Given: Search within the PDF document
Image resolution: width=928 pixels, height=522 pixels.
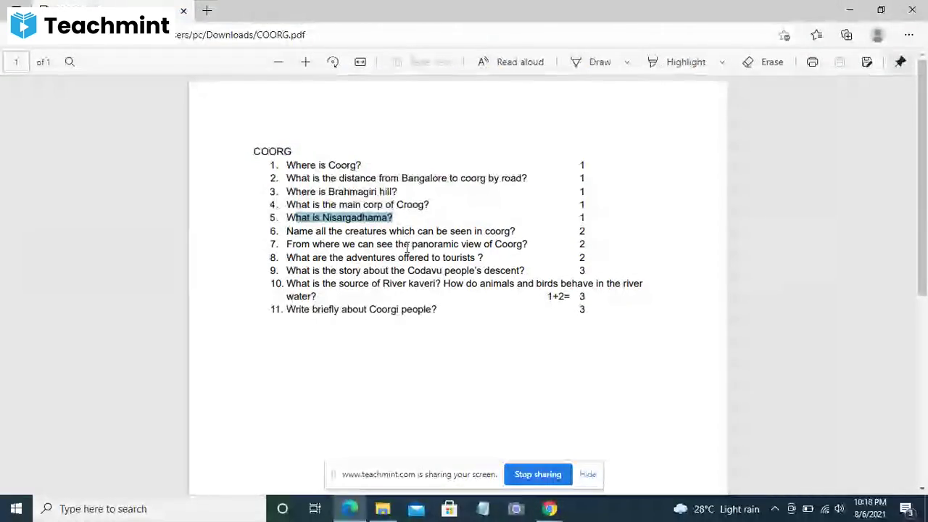Looking at the screenshot, I should [70, 62].
